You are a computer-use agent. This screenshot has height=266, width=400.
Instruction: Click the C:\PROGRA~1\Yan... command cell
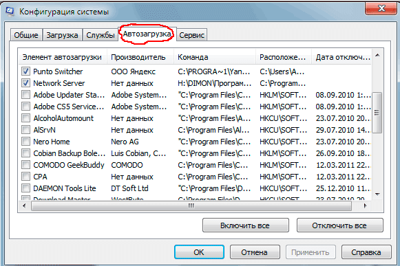214,71
